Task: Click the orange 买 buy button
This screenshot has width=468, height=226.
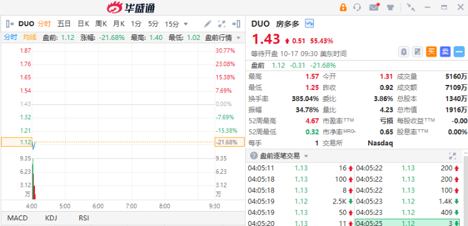Action: [431, 52]
